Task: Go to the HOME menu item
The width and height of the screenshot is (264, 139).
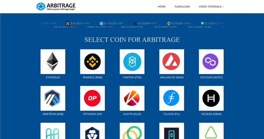Action: pos(161,7)
